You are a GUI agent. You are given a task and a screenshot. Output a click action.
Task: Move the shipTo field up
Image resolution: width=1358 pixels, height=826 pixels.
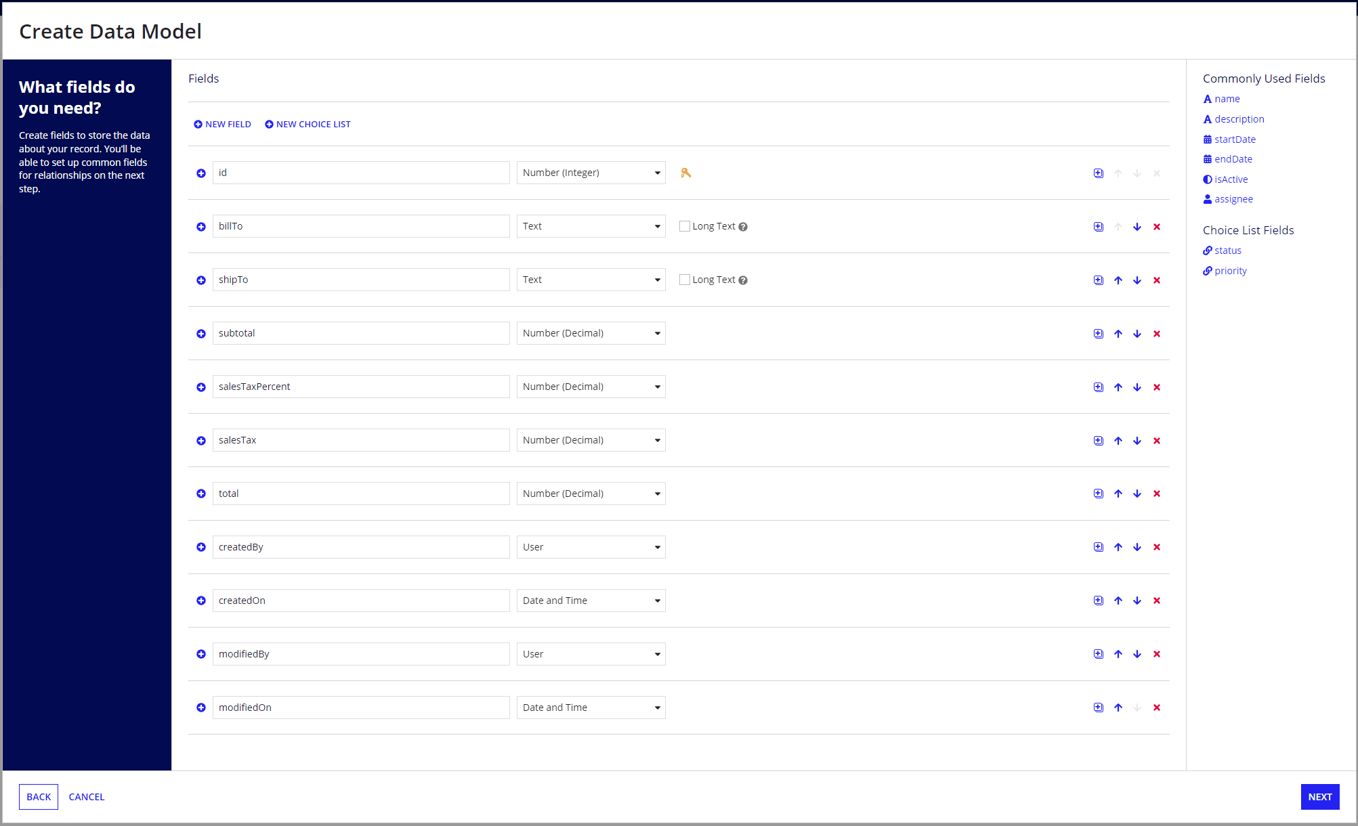click(x=1118, y=280)
